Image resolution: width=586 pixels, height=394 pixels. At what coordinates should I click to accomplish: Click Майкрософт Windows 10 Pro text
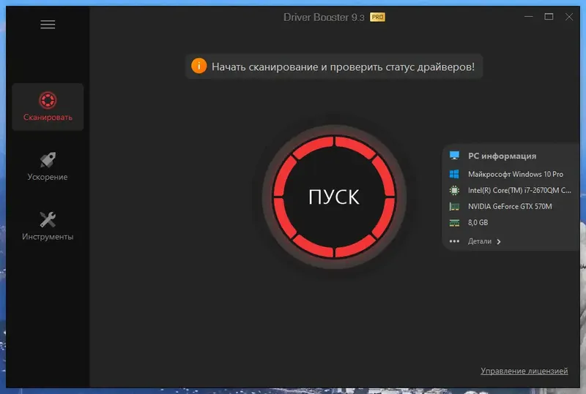(516, 174)
